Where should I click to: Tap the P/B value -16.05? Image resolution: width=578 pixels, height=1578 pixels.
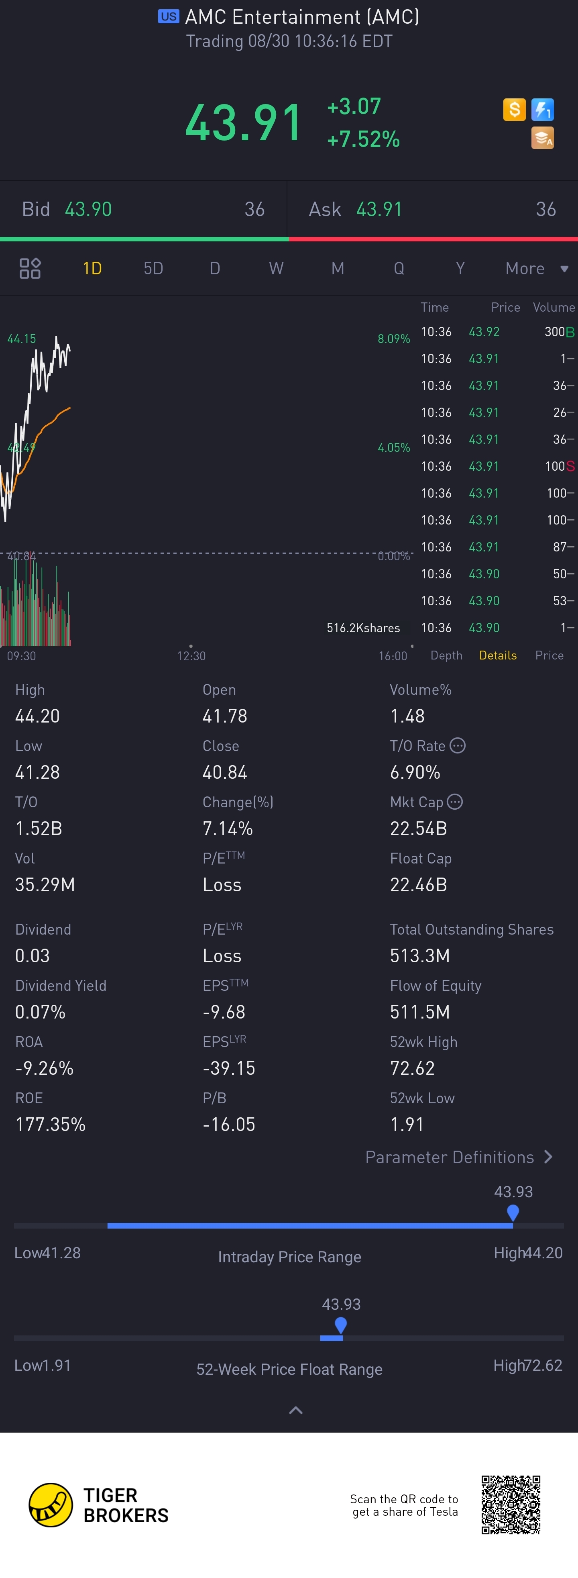coord(229,1125)
